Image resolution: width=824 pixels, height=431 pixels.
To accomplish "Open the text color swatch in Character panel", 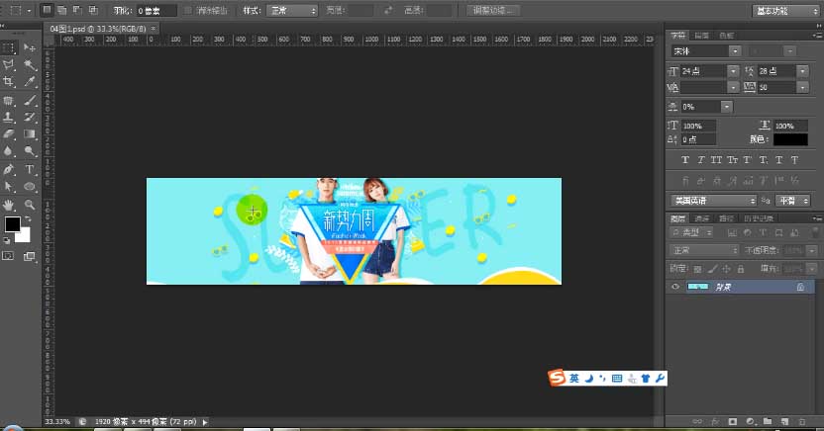I will [790, 139].
